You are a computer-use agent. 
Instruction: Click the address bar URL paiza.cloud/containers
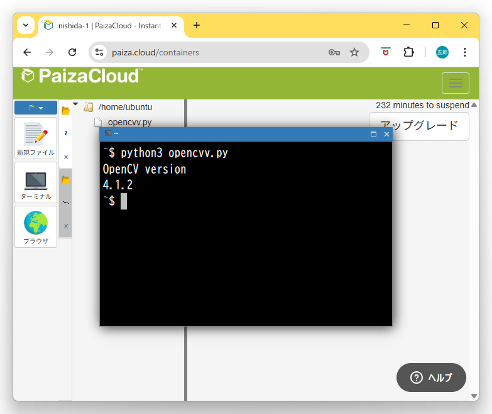[155, 52]
